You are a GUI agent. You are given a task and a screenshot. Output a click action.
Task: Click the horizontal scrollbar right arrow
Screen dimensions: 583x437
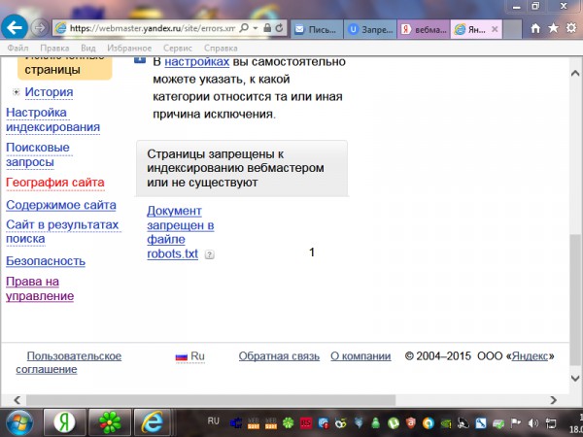553,400
